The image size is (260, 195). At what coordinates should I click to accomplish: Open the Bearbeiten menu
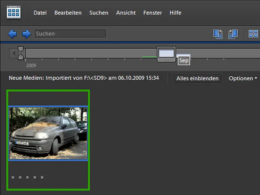[68, 13]
